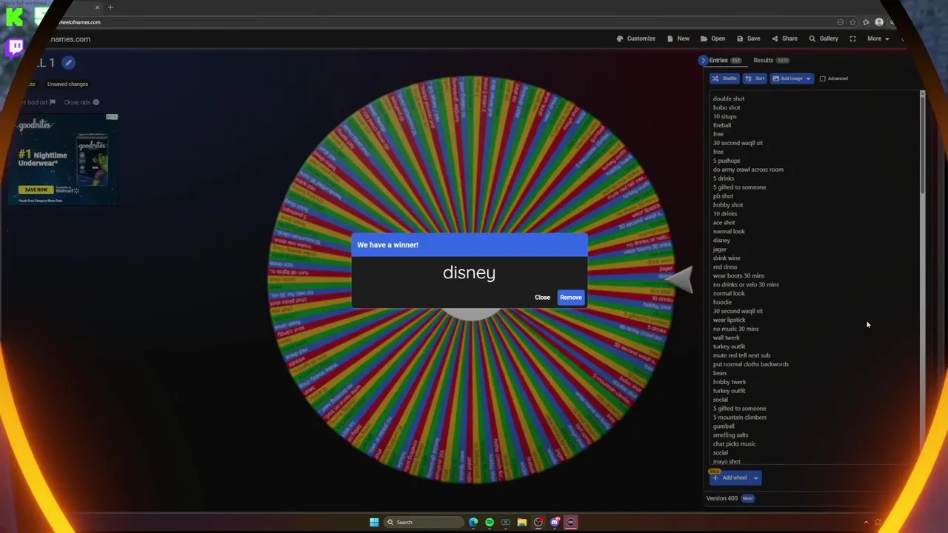
Task: Click the 'wall twerk' entry
Action: 726,338
